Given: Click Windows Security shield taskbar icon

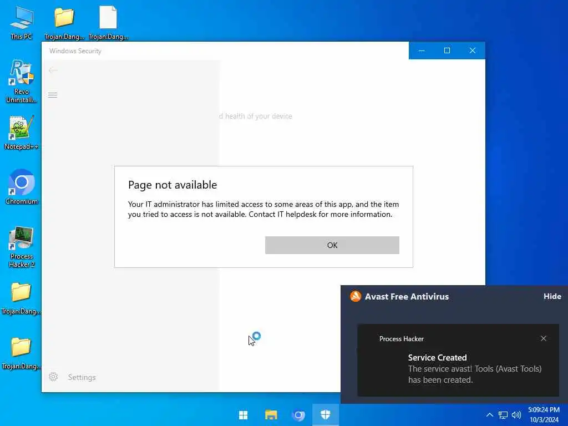Looking at the screenshot, I should coord(325,415).
